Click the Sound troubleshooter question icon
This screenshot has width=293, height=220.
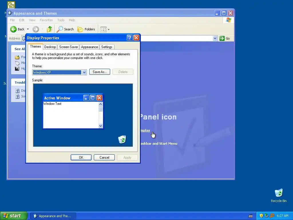(x=17, y=97)
